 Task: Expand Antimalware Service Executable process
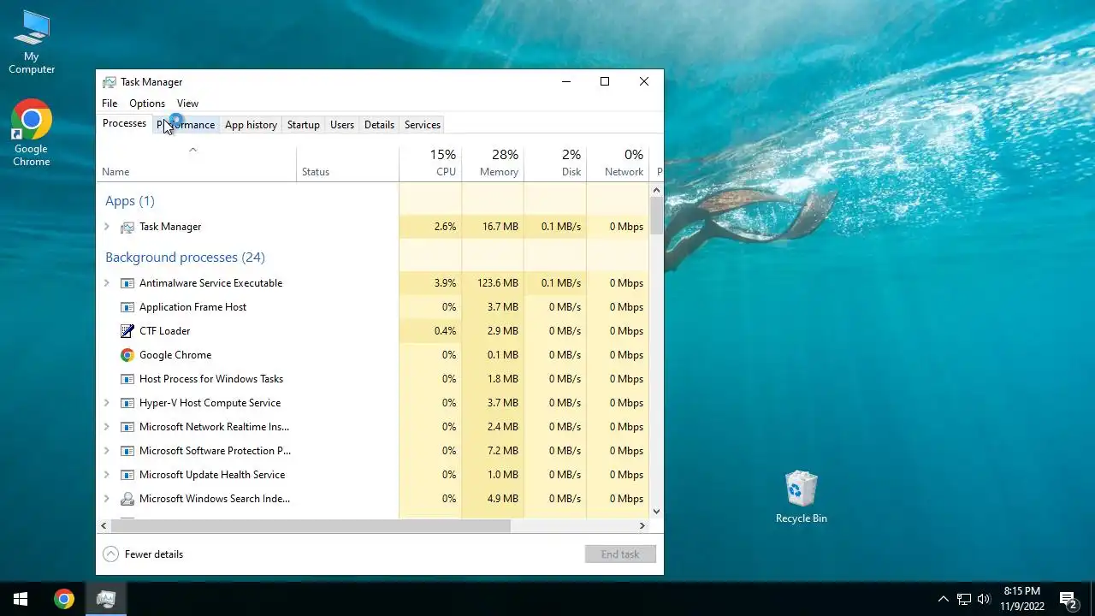click(x=107, y=283)
